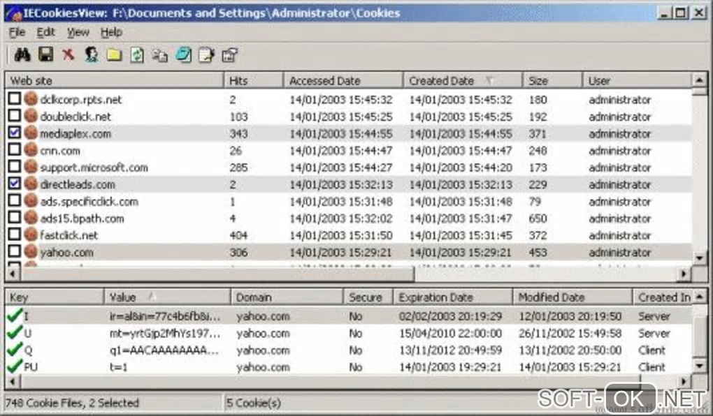Click green checkmark icon of key U

pyautogui.click(x=15, y=332)
